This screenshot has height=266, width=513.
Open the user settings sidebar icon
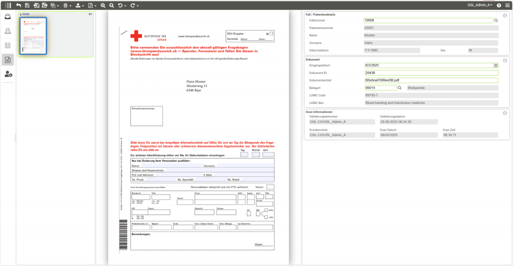(8, 74)
